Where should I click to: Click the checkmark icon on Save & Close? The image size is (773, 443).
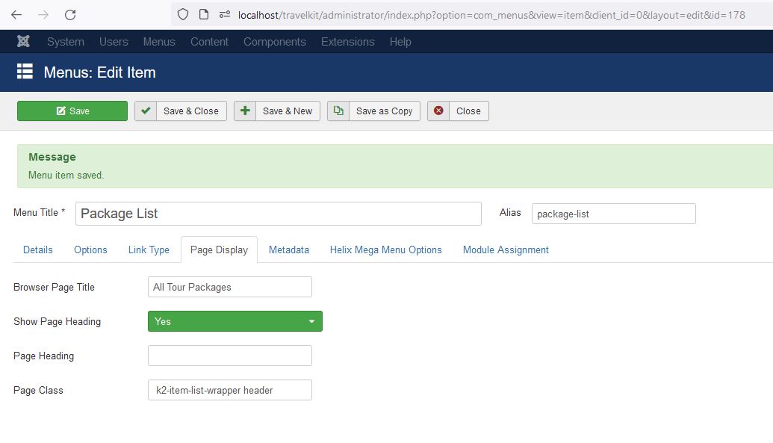pyautogui.click(x=146, y=111)
